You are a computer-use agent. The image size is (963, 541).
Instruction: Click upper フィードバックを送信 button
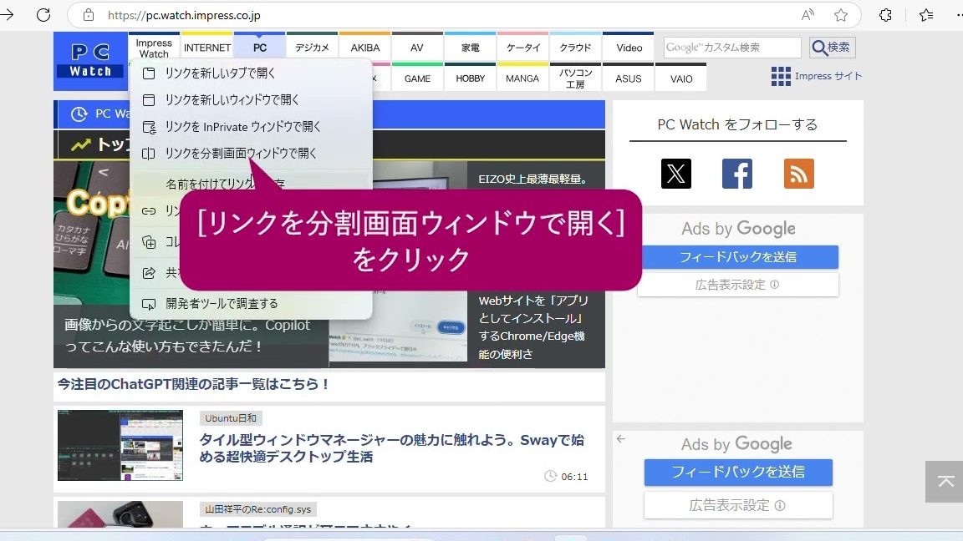pyautogui.click(x=740, y=257)
